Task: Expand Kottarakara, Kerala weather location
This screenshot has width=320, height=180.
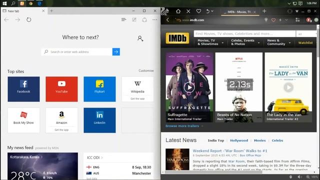Action: coord(26,157)
